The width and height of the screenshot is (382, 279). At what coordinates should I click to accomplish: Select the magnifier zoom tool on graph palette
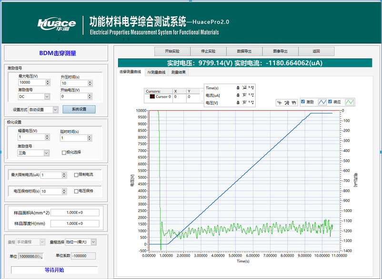[x=287, y=103]
